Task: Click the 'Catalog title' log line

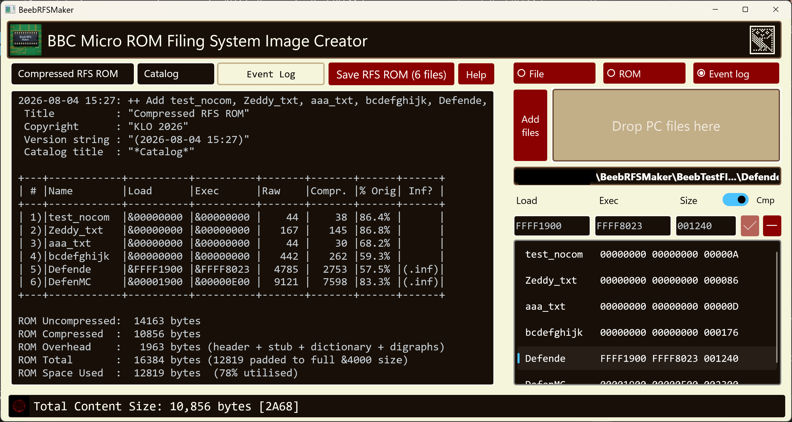Action: pyautogui.click(x=109, y=152)
